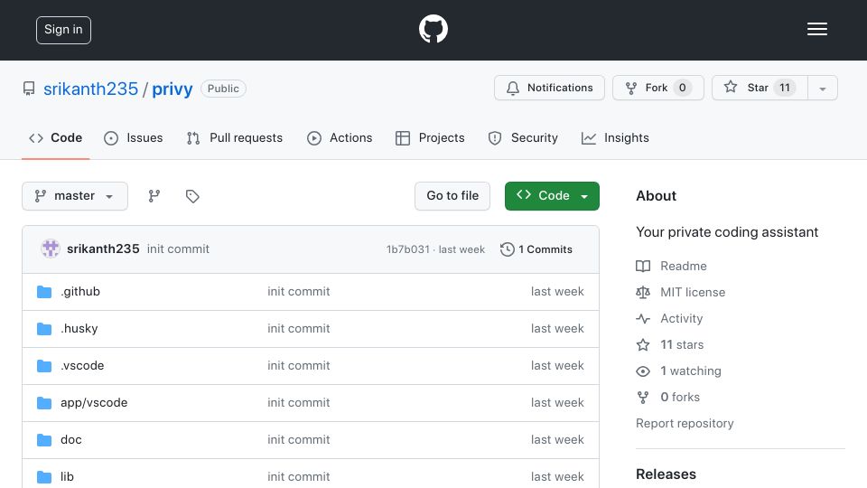Star the privy repository

pos(760,88)
